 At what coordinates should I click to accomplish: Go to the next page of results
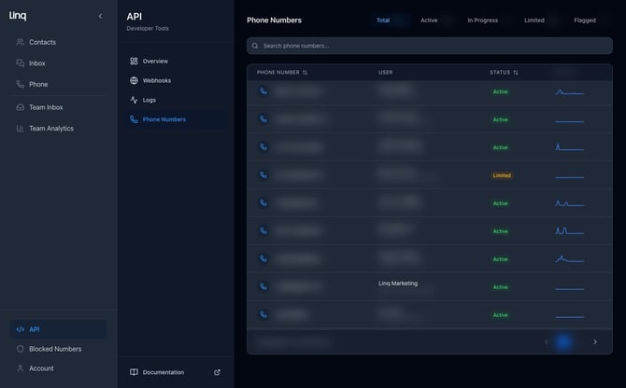point(595,342)
